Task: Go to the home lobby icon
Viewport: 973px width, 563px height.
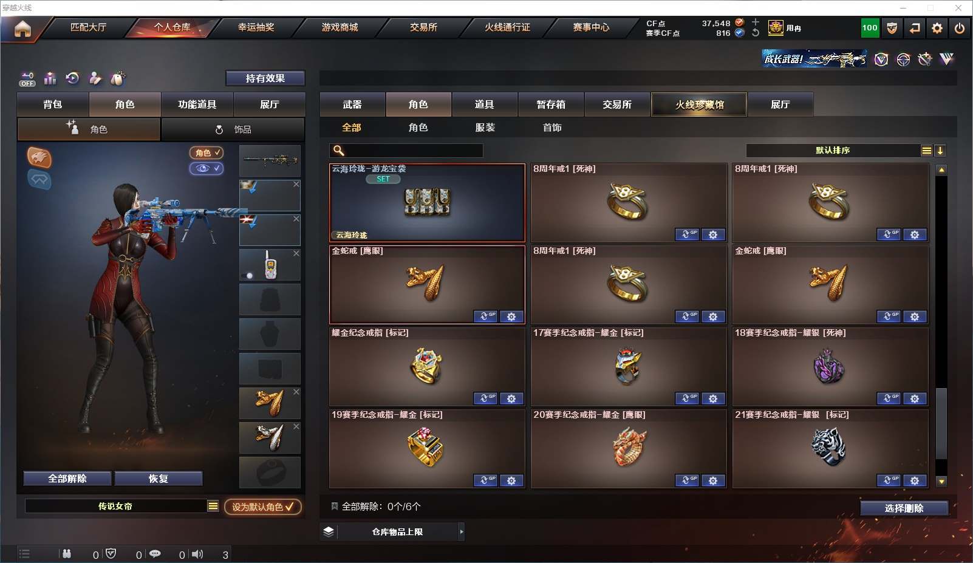Action: (22, 29)
